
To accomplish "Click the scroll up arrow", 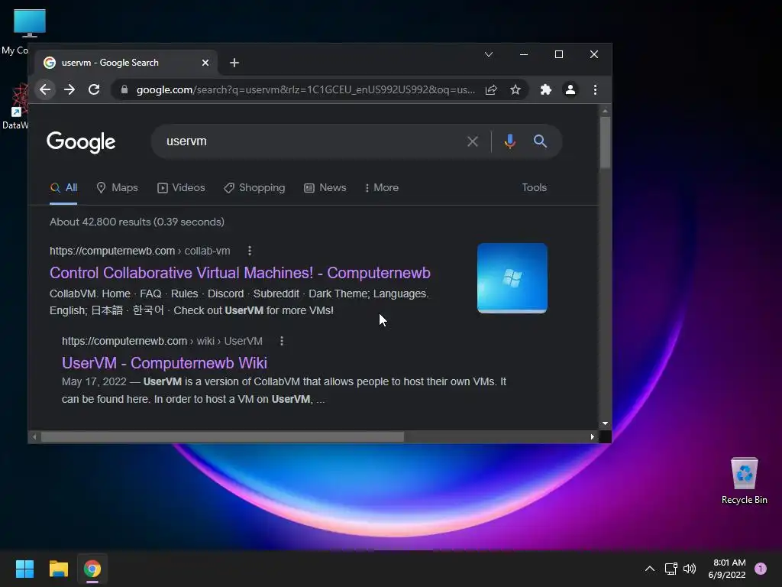I will [605, 111].
